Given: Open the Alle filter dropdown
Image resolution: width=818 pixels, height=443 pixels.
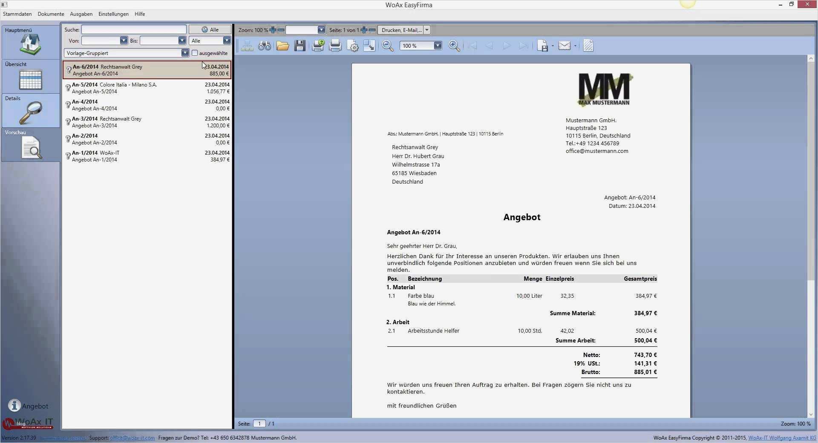Looking at the screenshot, I should pyautogui.click(x=226, y=40).
